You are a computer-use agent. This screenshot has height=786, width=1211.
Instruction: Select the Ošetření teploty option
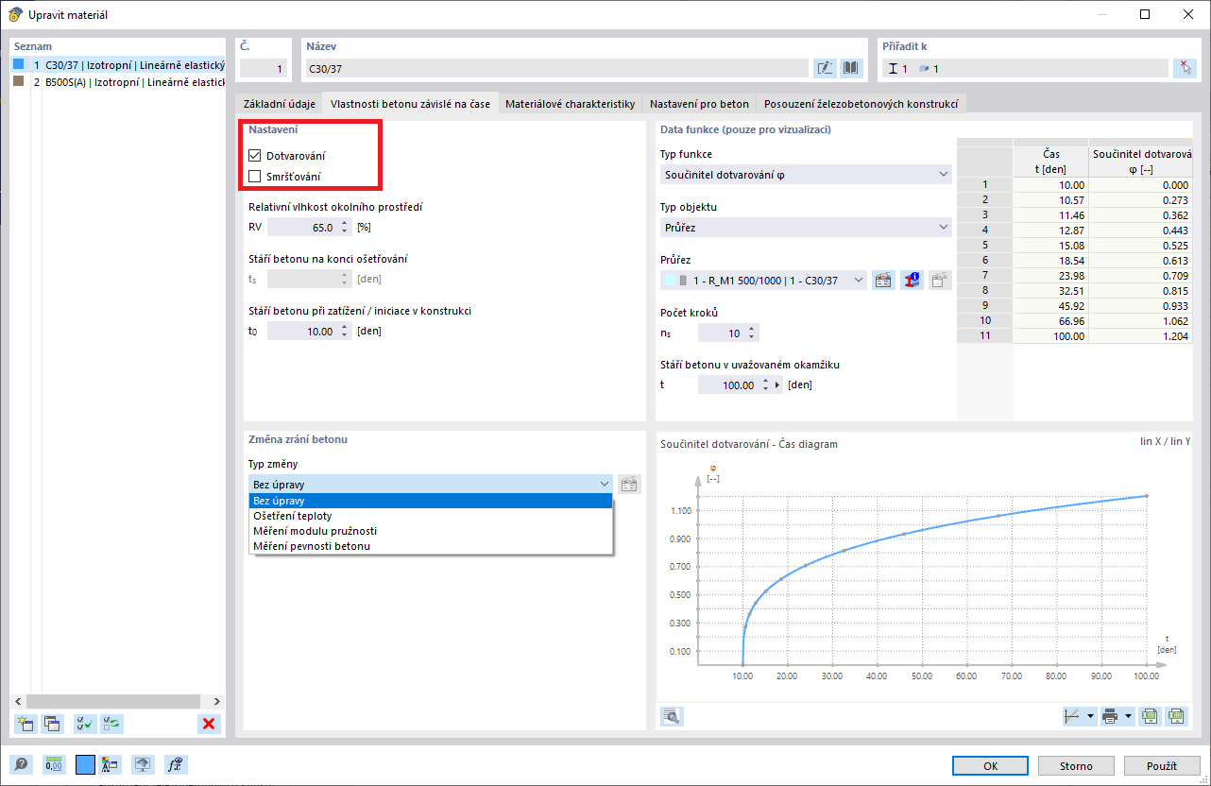(x=431, y=516)
